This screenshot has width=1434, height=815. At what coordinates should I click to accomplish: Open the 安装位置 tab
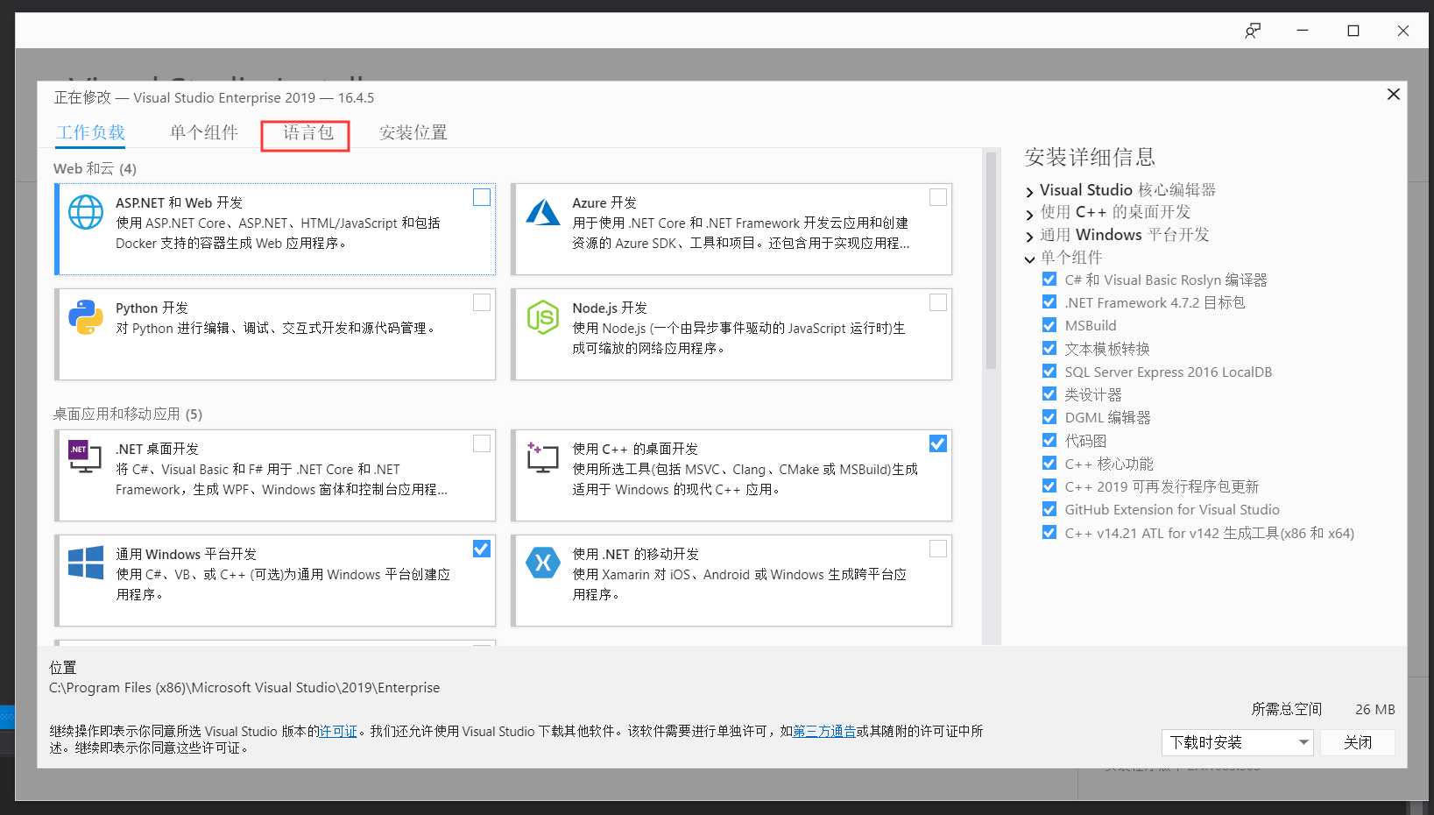click(413, 132)
